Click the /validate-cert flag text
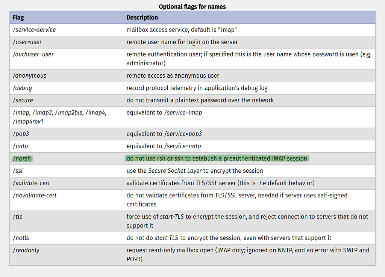Screen dimensions: 385x277 pos(32,183)
